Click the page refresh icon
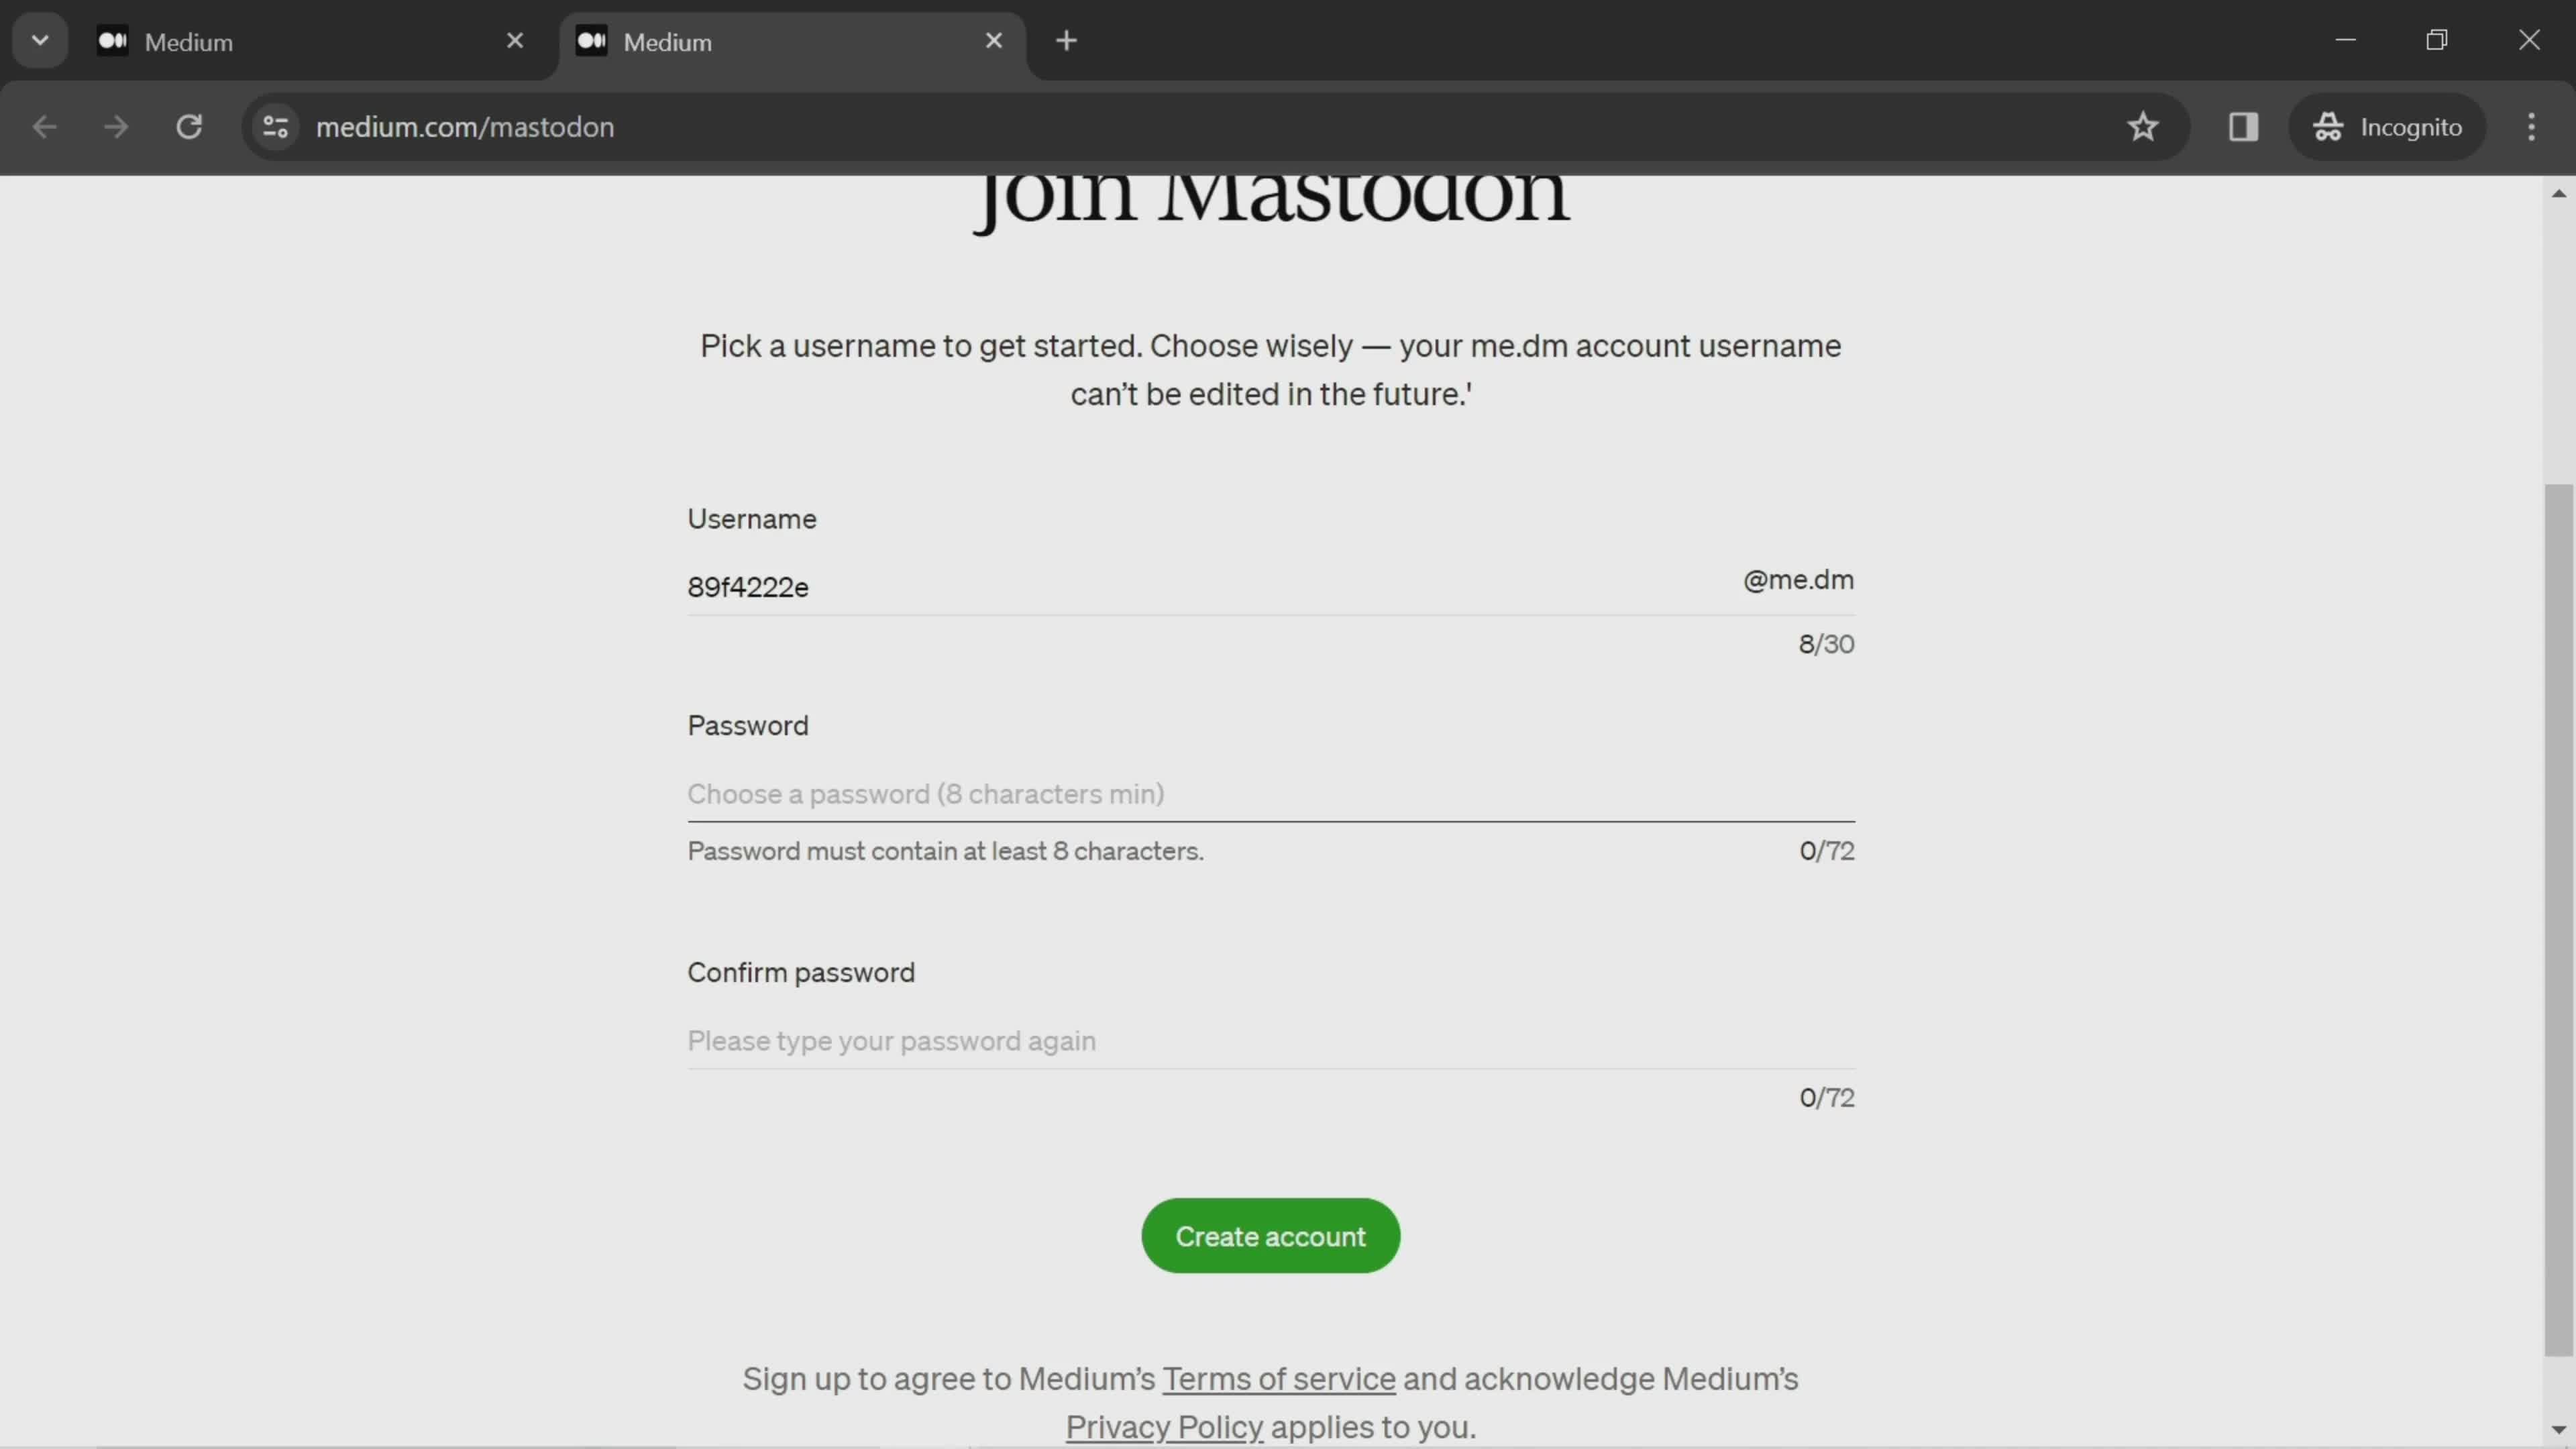This screenshot has height=1449, width=2576. pos(189,125)
